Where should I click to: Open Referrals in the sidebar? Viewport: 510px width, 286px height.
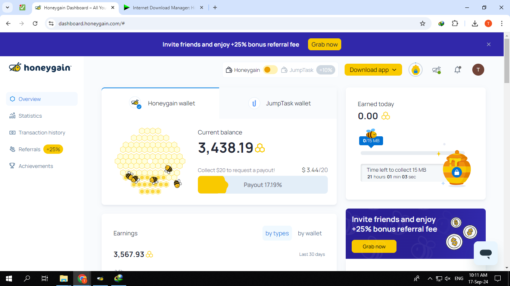click(42, 149)
